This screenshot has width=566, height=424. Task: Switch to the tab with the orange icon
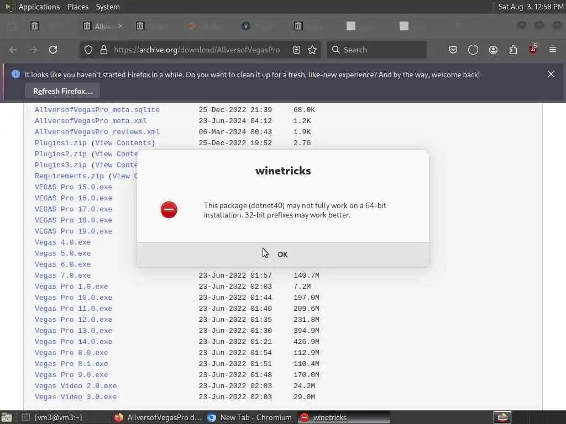tap(192, 26)
